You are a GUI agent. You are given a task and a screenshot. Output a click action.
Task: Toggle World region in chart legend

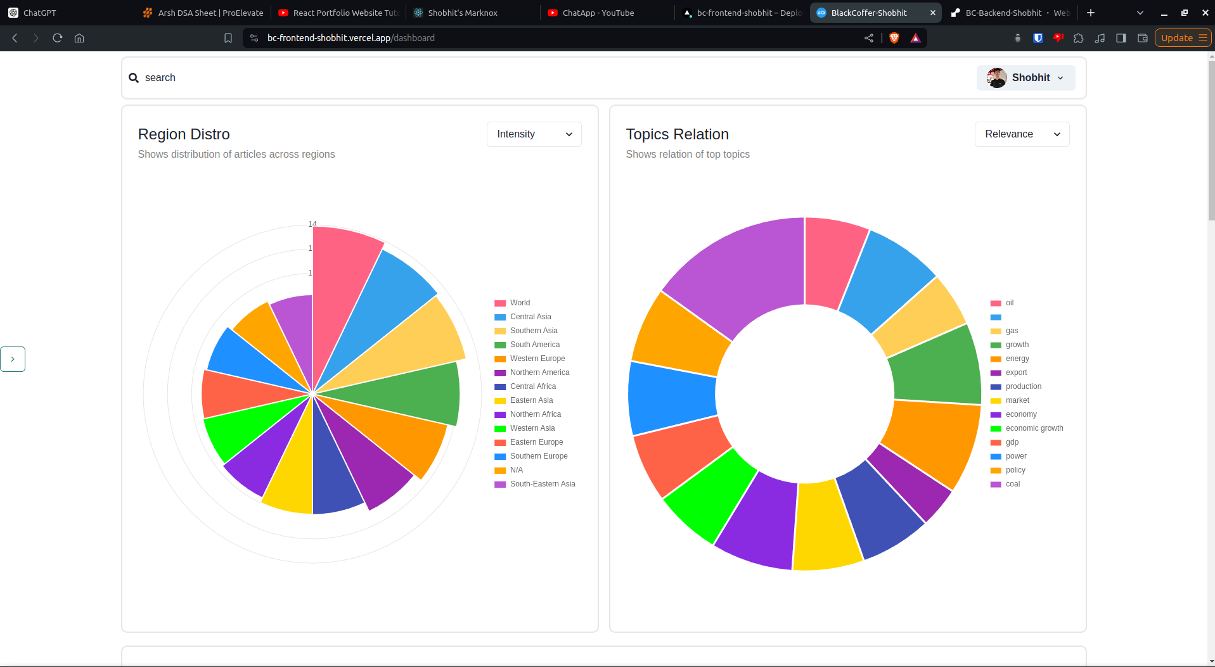[519, 303]
